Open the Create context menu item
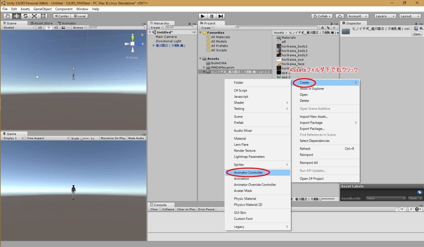This screenshot has height=247, width=424. coord(325,83)
